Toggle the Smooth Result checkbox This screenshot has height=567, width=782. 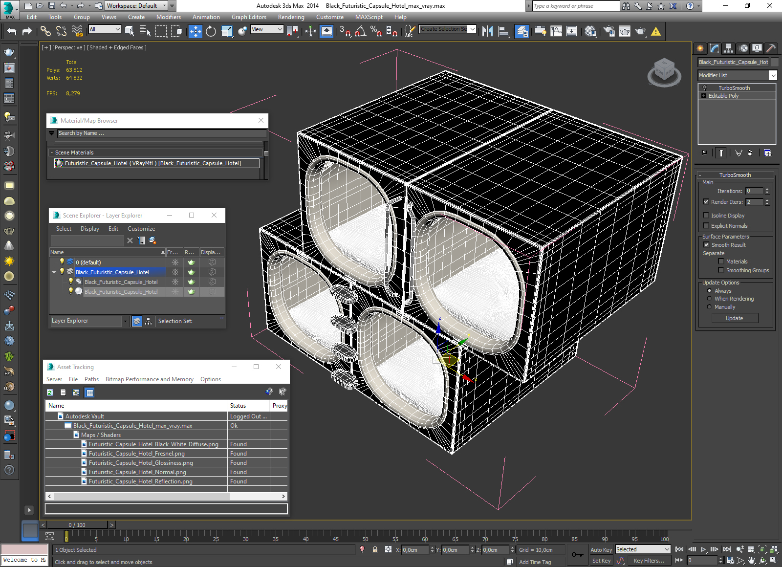click(706, 245)
